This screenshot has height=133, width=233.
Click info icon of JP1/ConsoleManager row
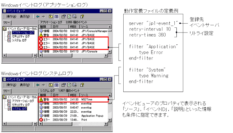(41, 31)
